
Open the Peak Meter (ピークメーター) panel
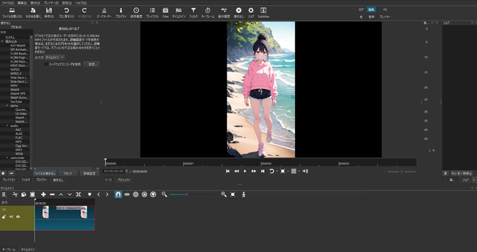[104, 12]
